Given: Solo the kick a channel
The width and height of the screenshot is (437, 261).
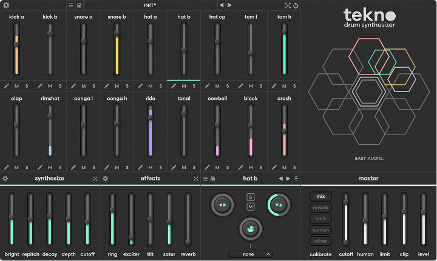Looking at the screenshot, I should coord(27,86).
